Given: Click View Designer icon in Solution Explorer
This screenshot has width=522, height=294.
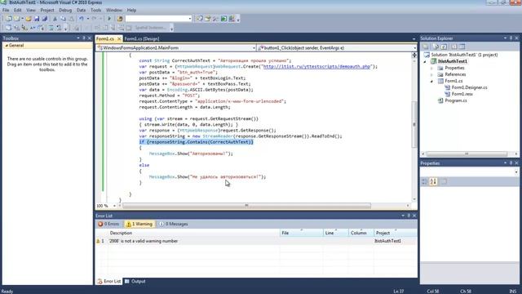Looking at the screenshot, I should pyautogui.click(x=462, y=47).
